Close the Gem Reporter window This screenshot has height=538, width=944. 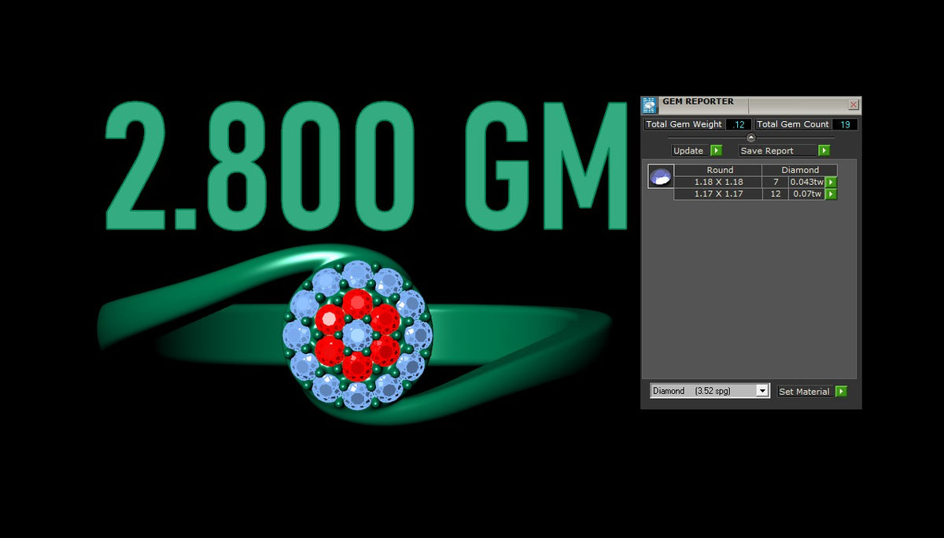(854, 105)
